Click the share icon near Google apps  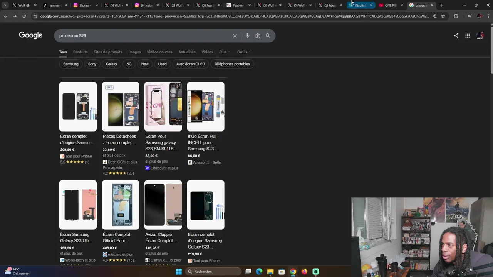(x=456, y=35)
